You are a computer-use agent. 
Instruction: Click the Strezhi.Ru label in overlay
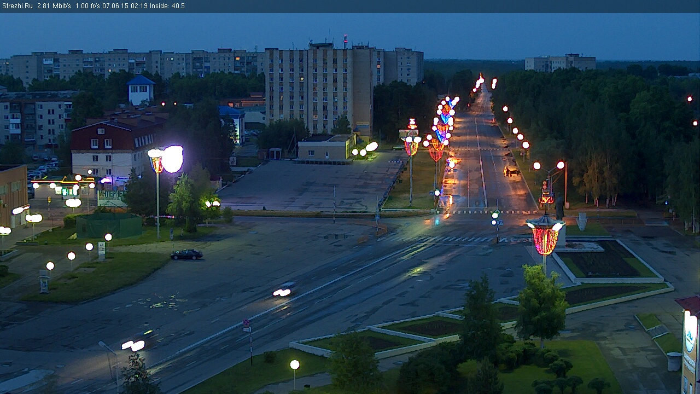(17, 6)
